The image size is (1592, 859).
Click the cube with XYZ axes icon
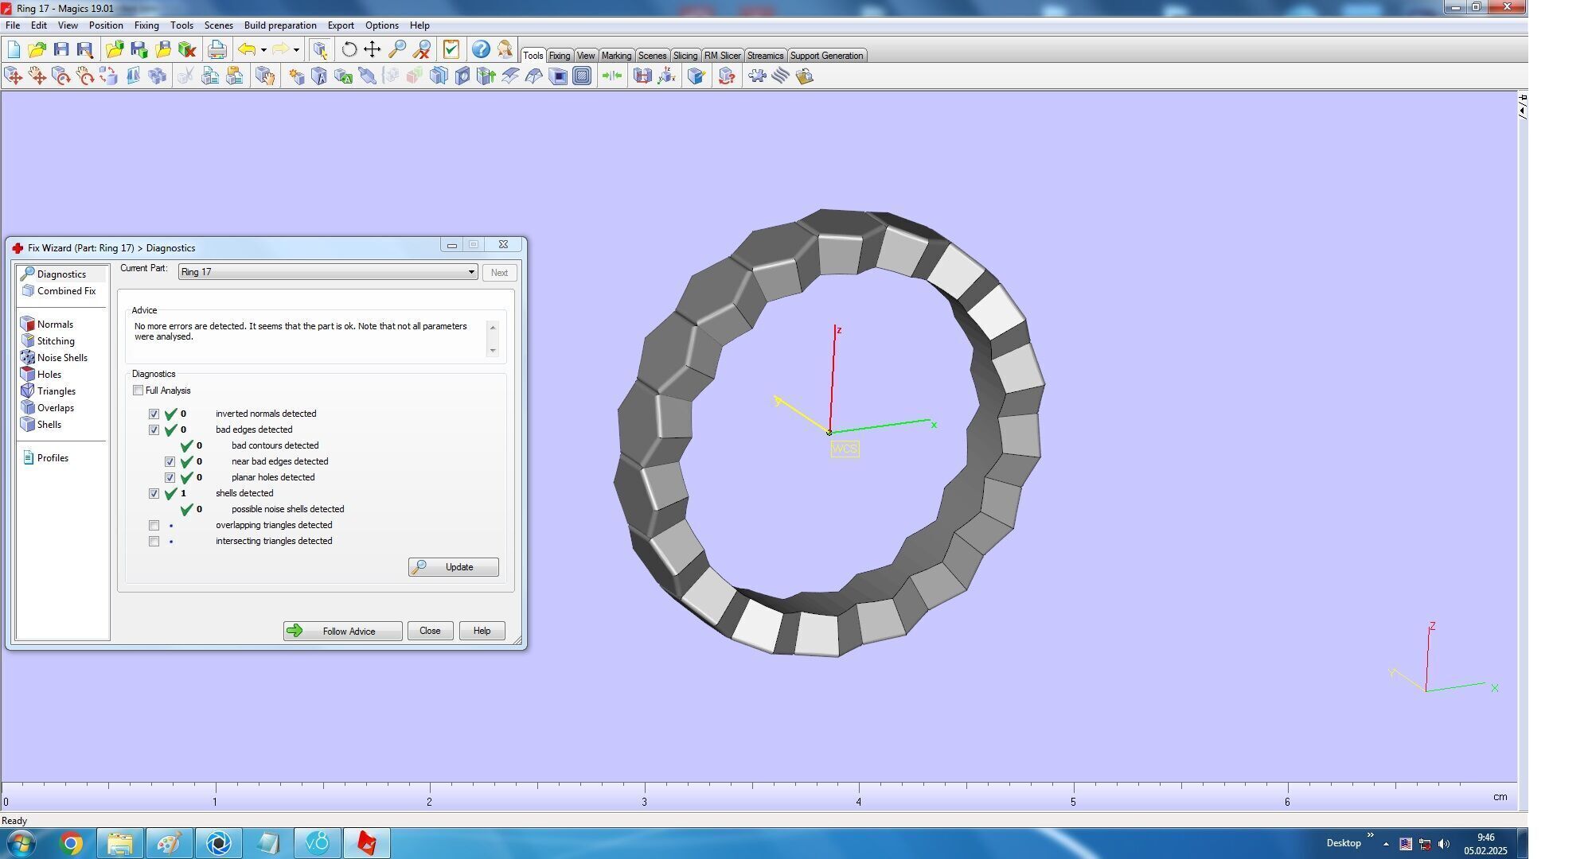(x=666, y=76)
